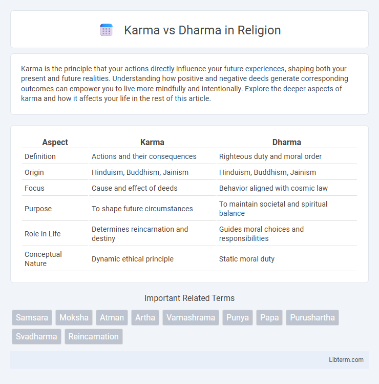Select the Svadharma tag
Screen dimensions: 379x384
(x=36, y=337)
